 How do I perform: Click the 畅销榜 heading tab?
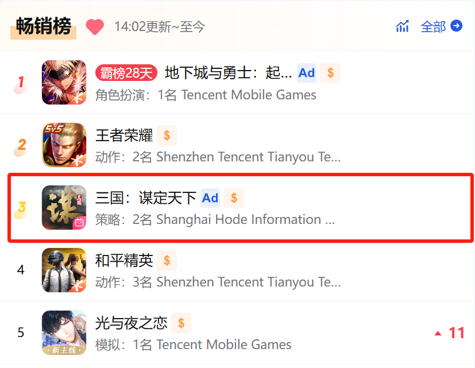pos(43,26)
